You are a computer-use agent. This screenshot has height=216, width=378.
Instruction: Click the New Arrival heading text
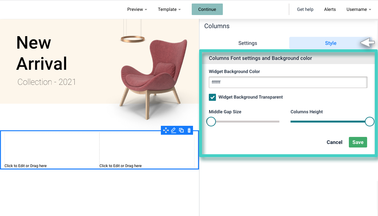tap(41, 53)
